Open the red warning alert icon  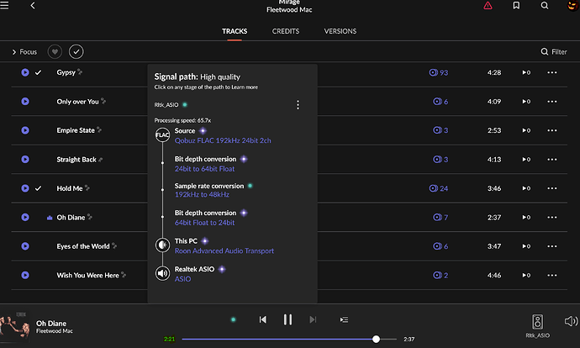(488, 6)
